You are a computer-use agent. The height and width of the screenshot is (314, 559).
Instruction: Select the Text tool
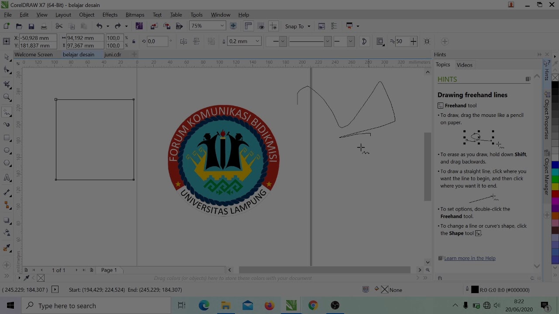coord(7,177)
